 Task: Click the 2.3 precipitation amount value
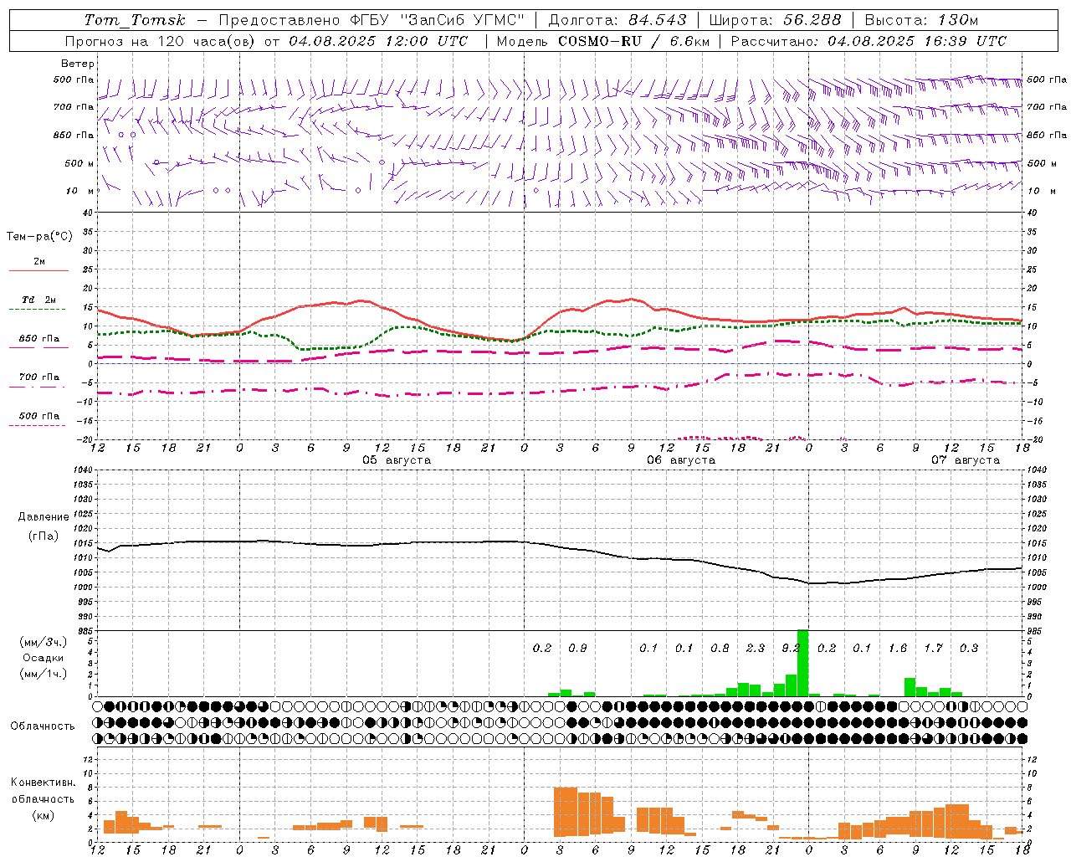(x=755, y=648)
